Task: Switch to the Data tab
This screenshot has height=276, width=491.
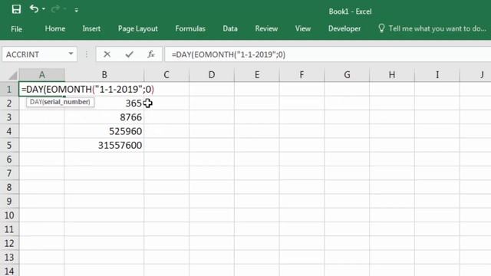Action: pos(230,29)
